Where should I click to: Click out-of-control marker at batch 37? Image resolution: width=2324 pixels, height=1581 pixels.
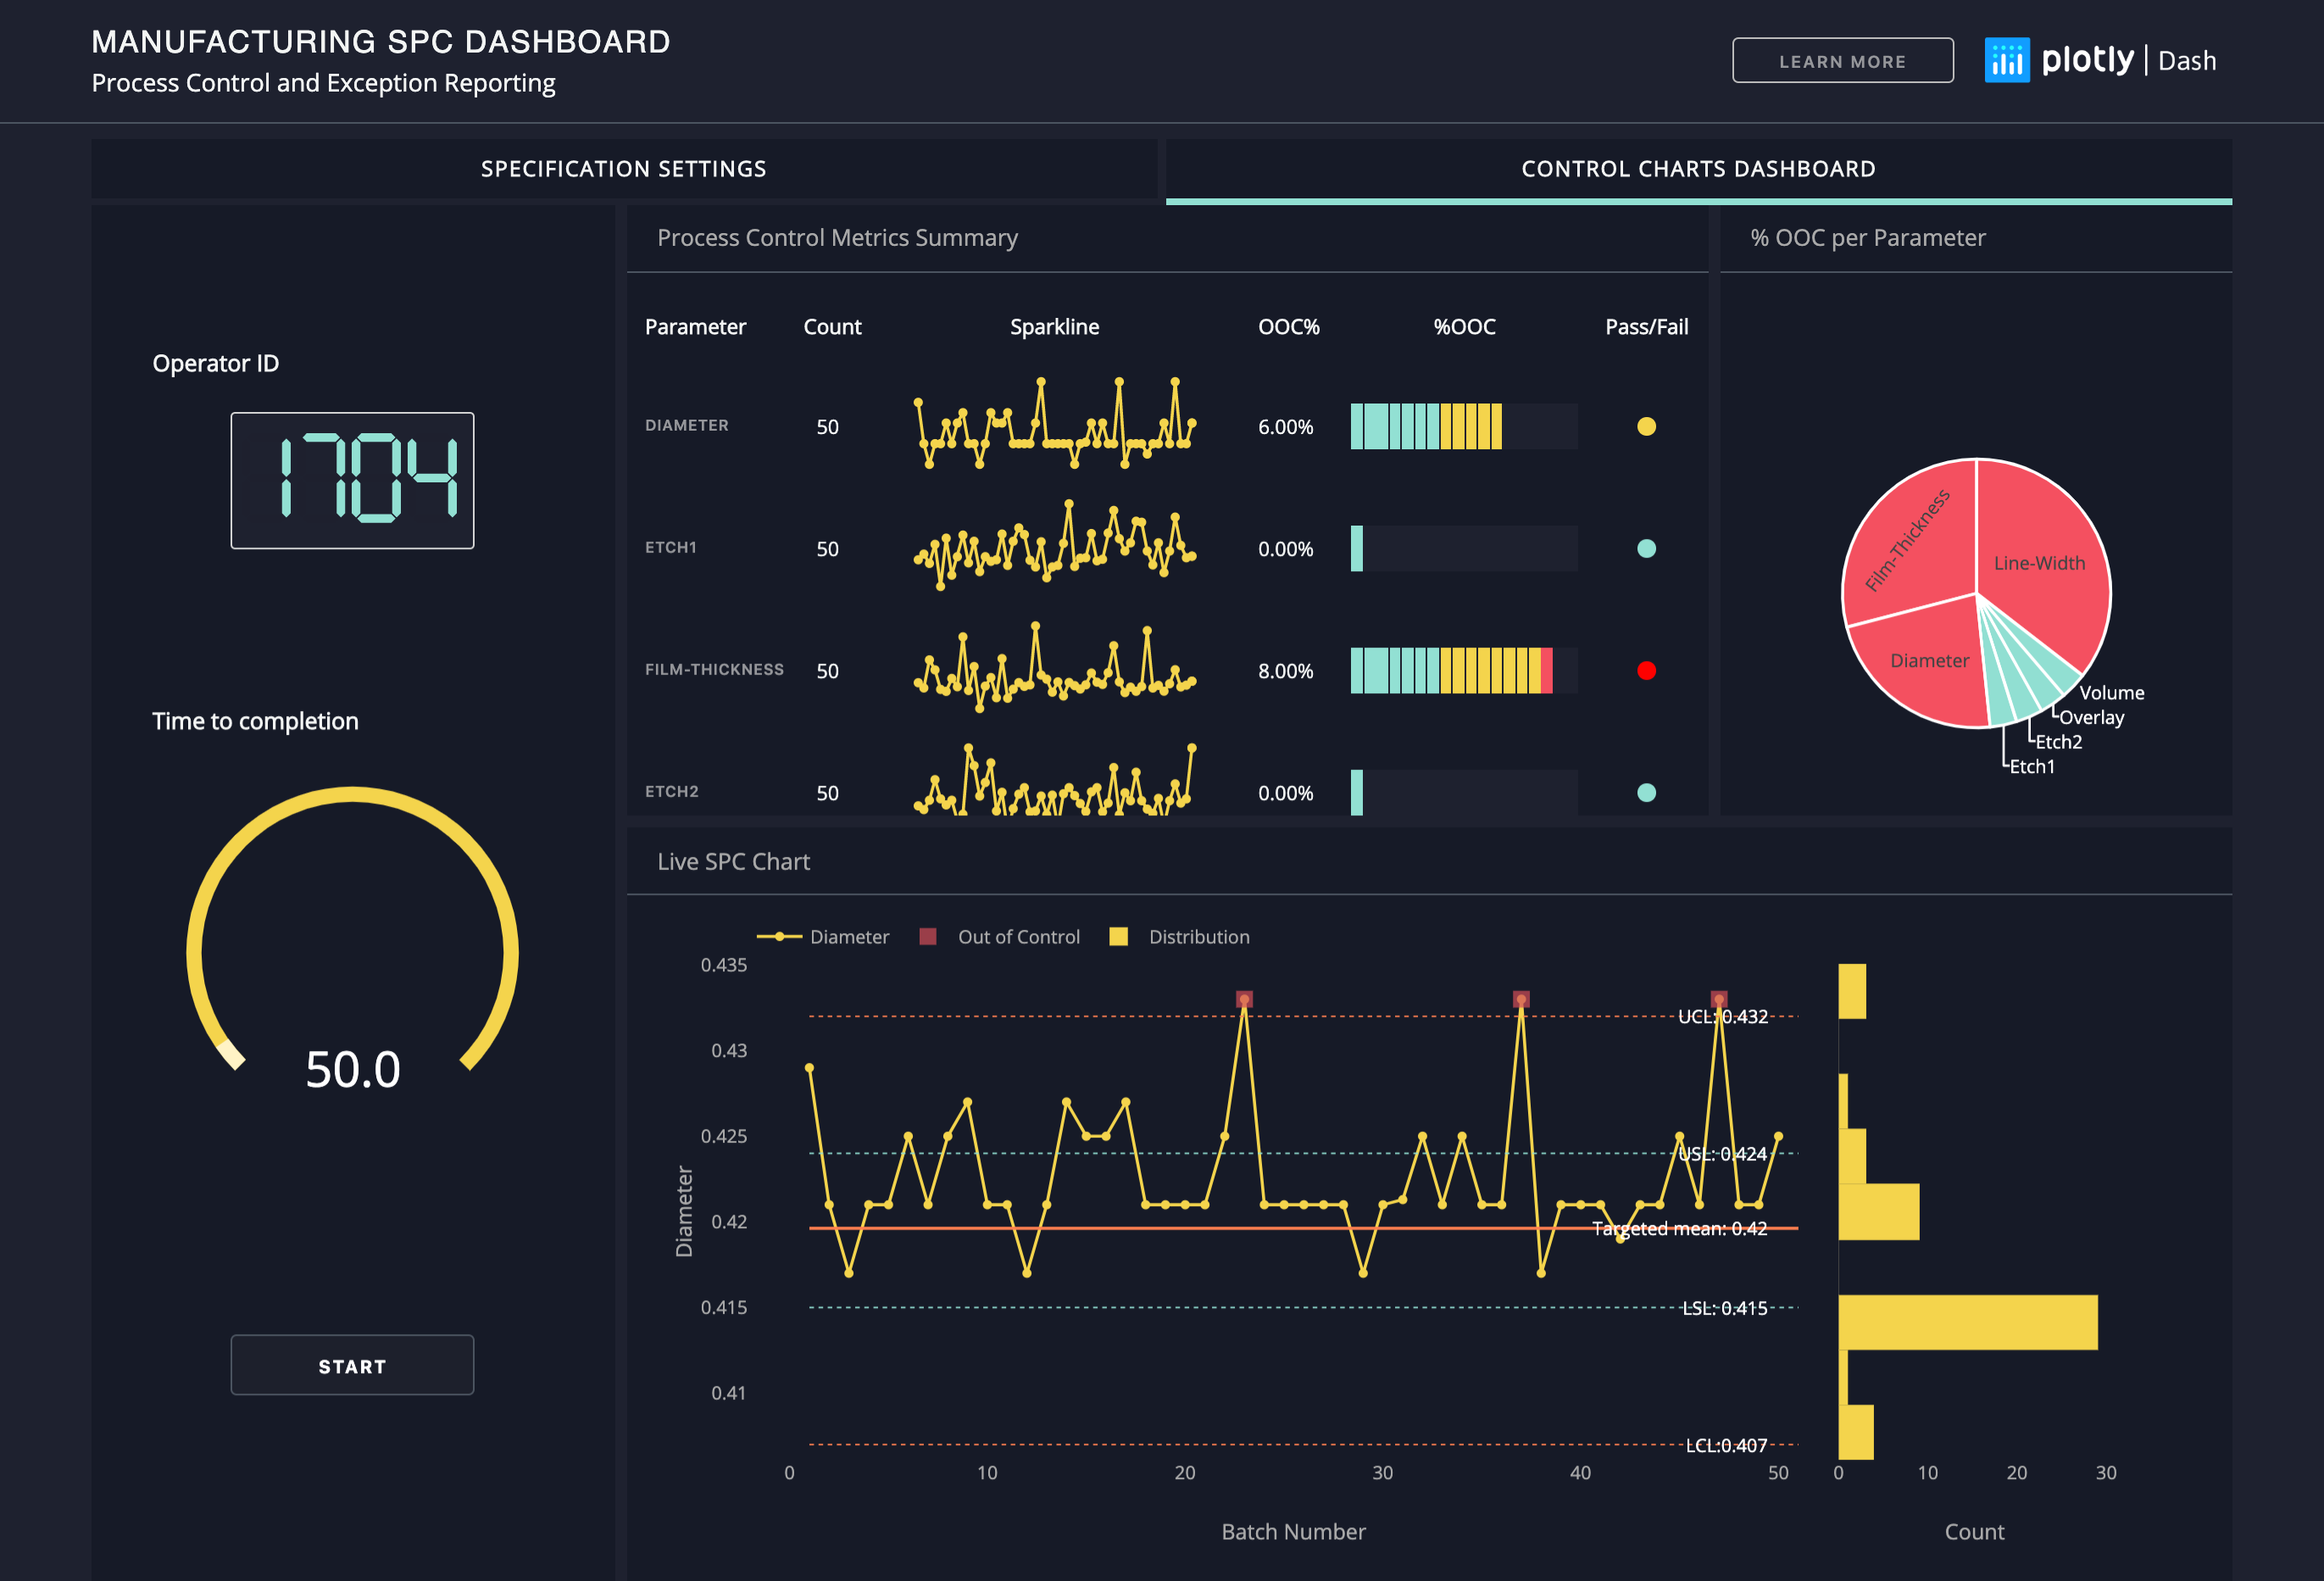[x=1521, y=999]
